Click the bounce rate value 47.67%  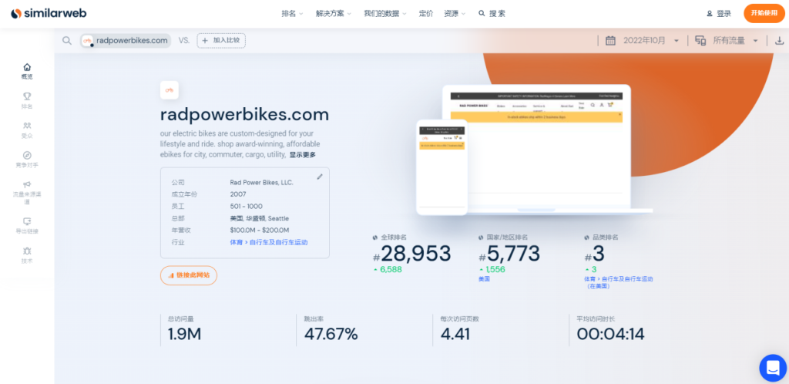click(331, 334)
